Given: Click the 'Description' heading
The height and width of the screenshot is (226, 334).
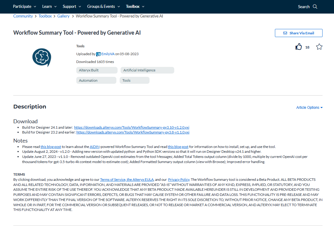Looking at the screenshot, I should pos(30,107).
